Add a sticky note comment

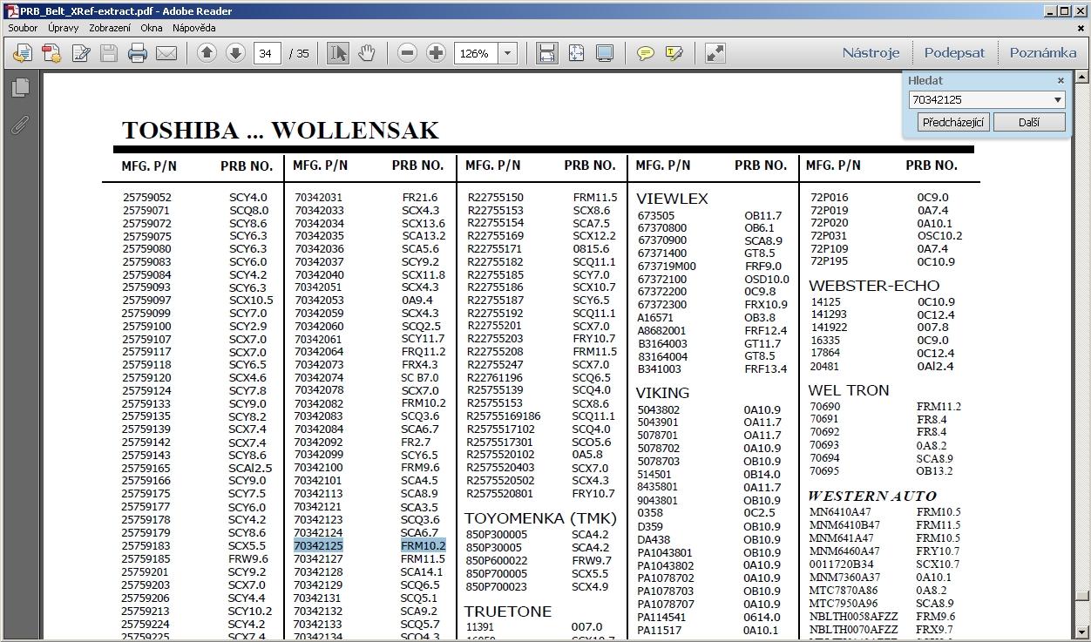pyautogui.click(x=645, y=53)
